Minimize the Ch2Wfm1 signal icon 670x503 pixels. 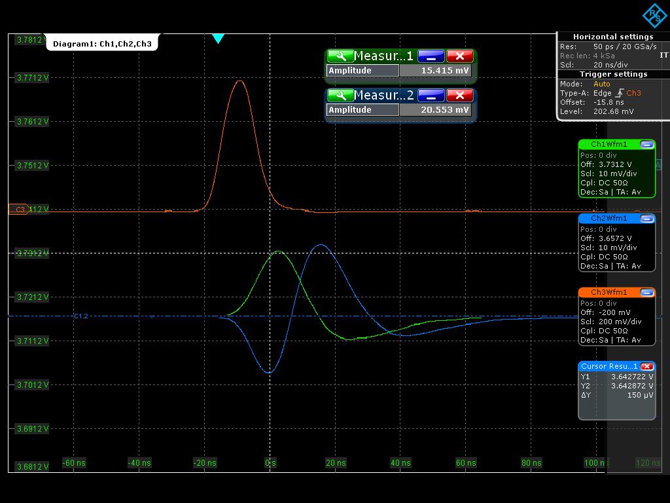(x=646, y=218)
